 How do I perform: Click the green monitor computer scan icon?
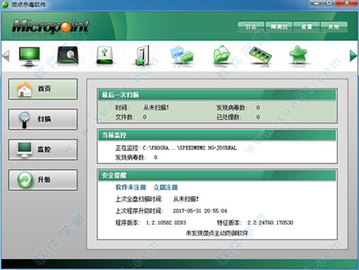tap(29, 56)
